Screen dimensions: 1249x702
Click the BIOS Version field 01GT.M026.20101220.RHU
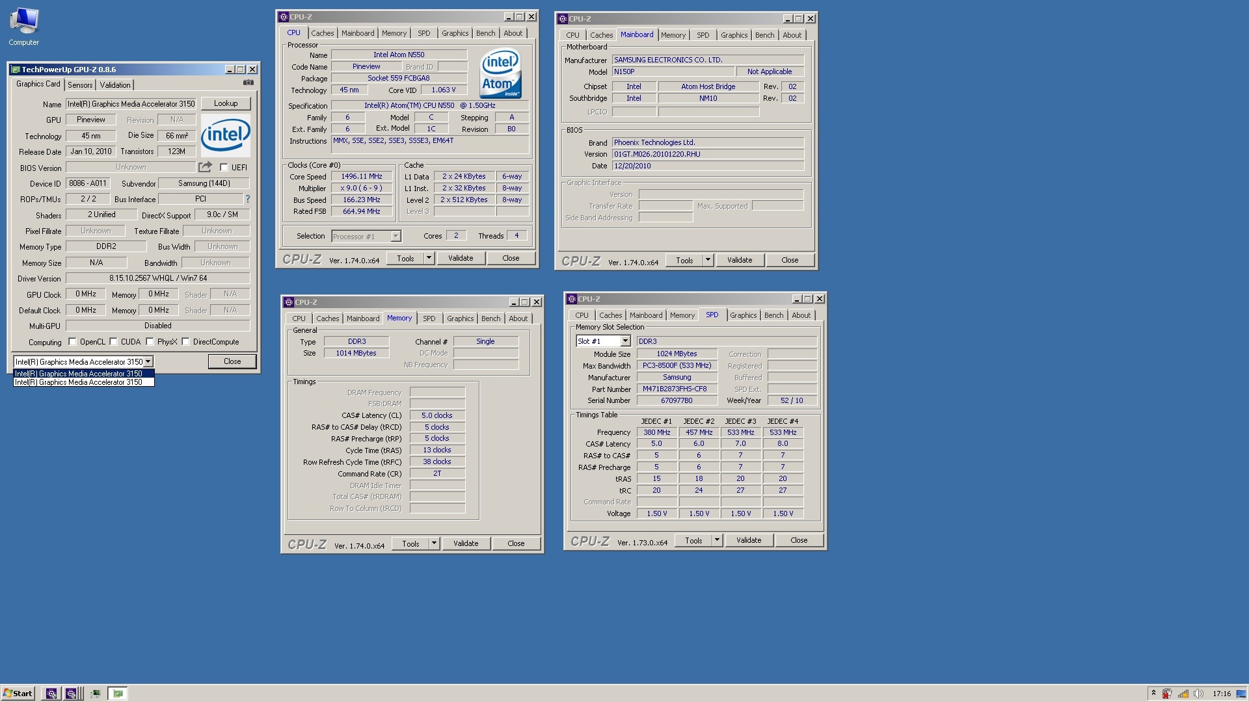[708, 155]
